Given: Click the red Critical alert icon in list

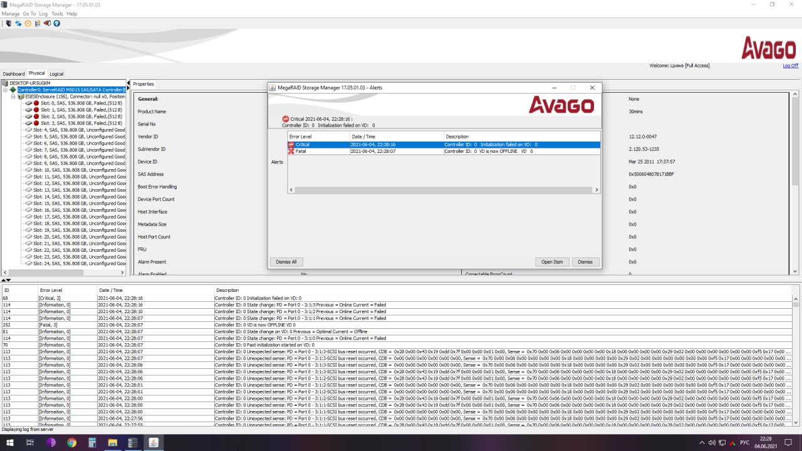Looking at the screenshot, I should [291, 145].
